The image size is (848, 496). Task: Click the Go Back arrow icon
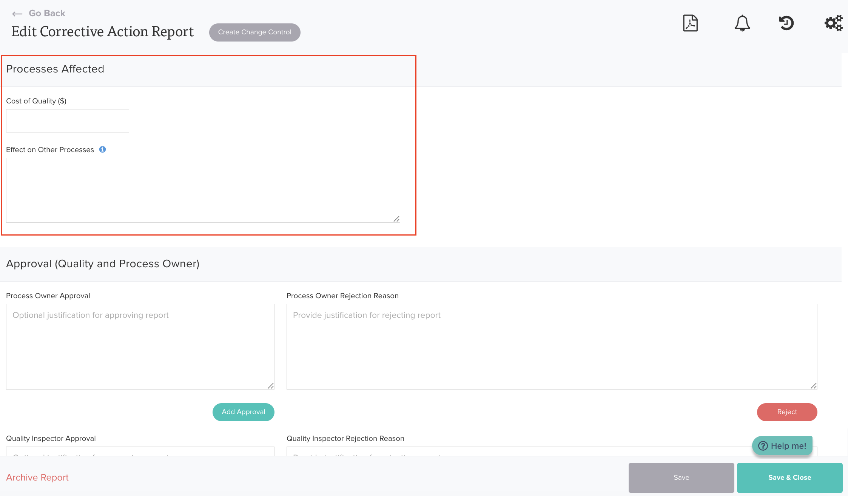(x=17, y=14)
